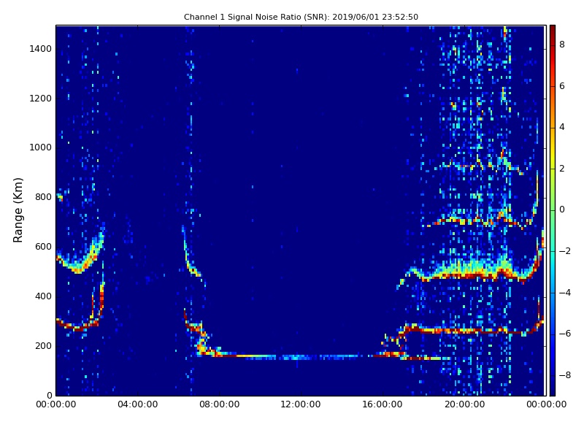
Task: Click the cyan section of the colorbar near −2
Action: (553, 251)
